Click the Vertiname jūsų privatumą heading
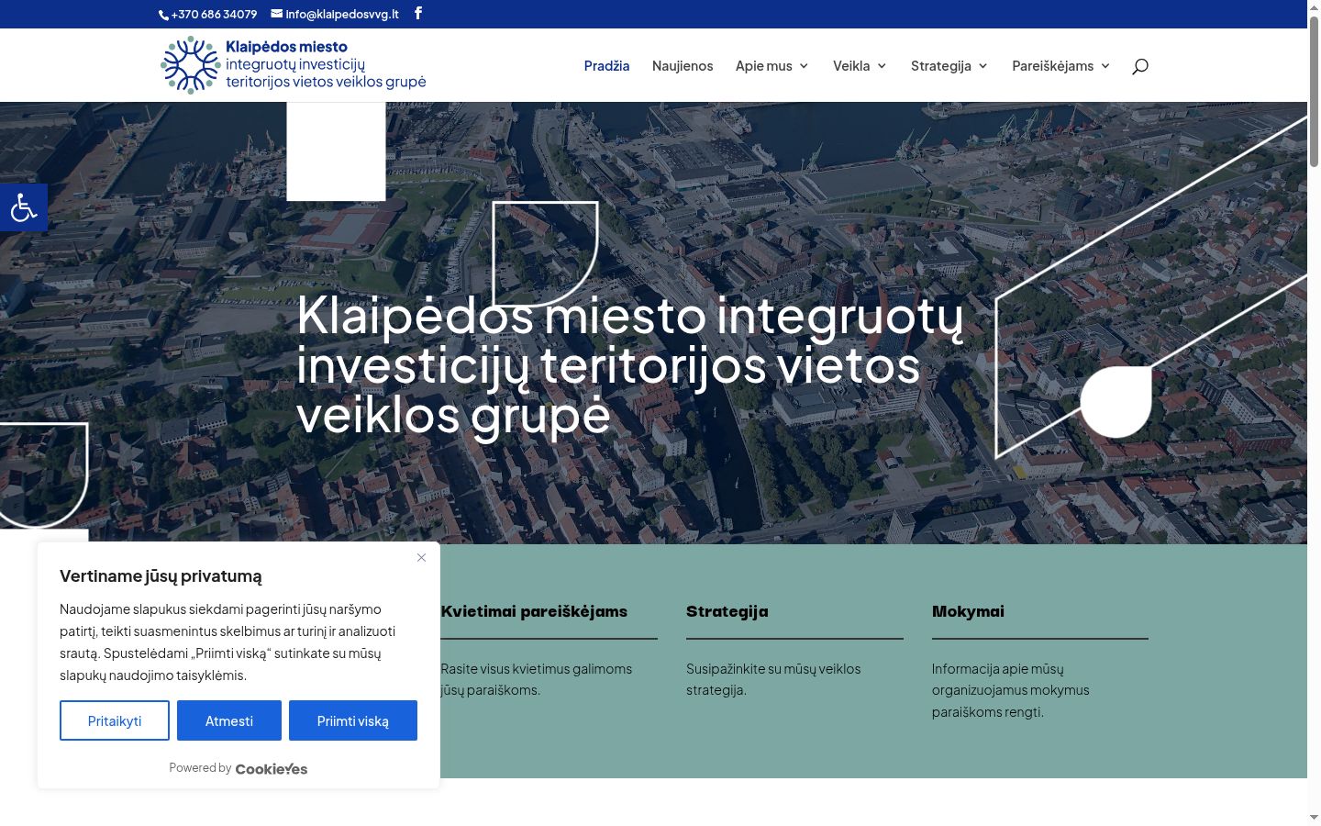This screenshot has width=1321, height=826. pyautogui.click(x=161, y=576)
